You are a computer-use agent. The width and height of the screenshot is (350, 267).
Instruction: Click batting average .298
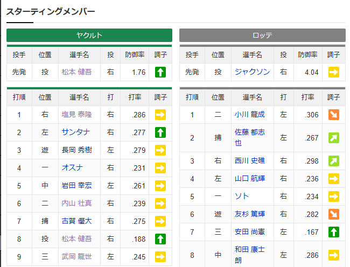[x=312, y=161]
